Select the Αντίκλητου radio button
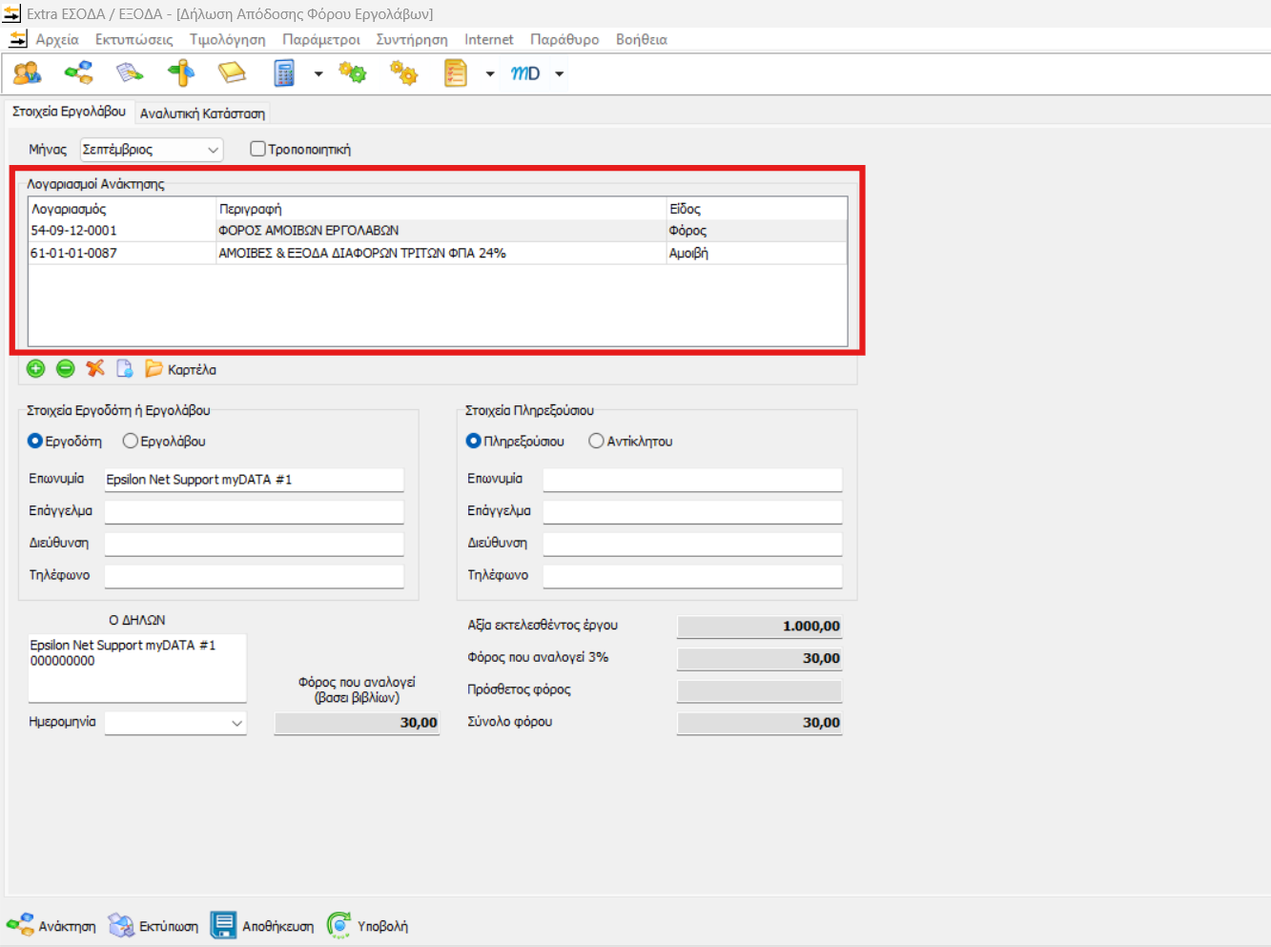Image resolution: width=1271 pixels, height=947 pixels. pyautogui.click(x=596, y=441)
